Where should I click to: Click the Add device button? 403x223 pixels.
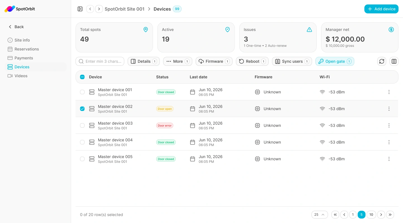pyautogui.click(x=381, y=9)
